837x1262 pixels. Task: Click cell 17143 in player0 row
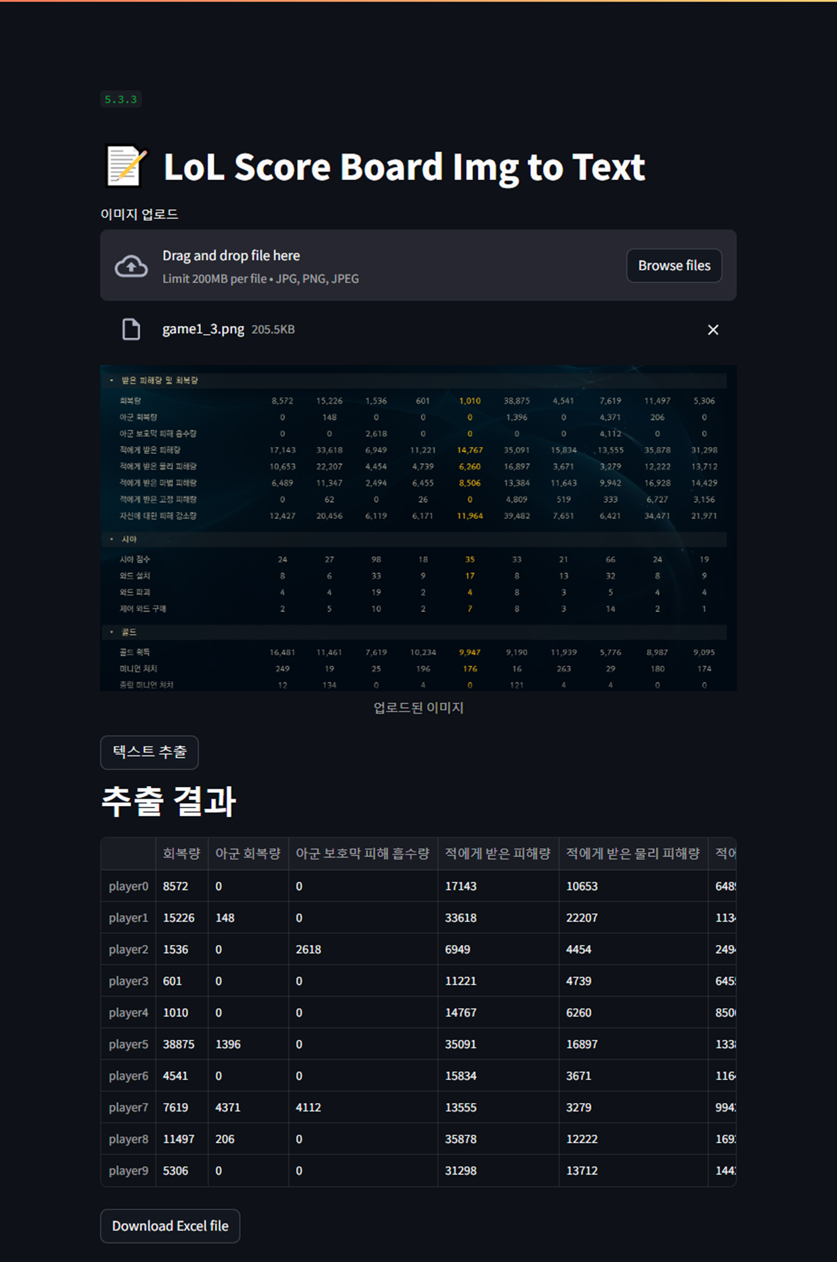tap(498, 886)
